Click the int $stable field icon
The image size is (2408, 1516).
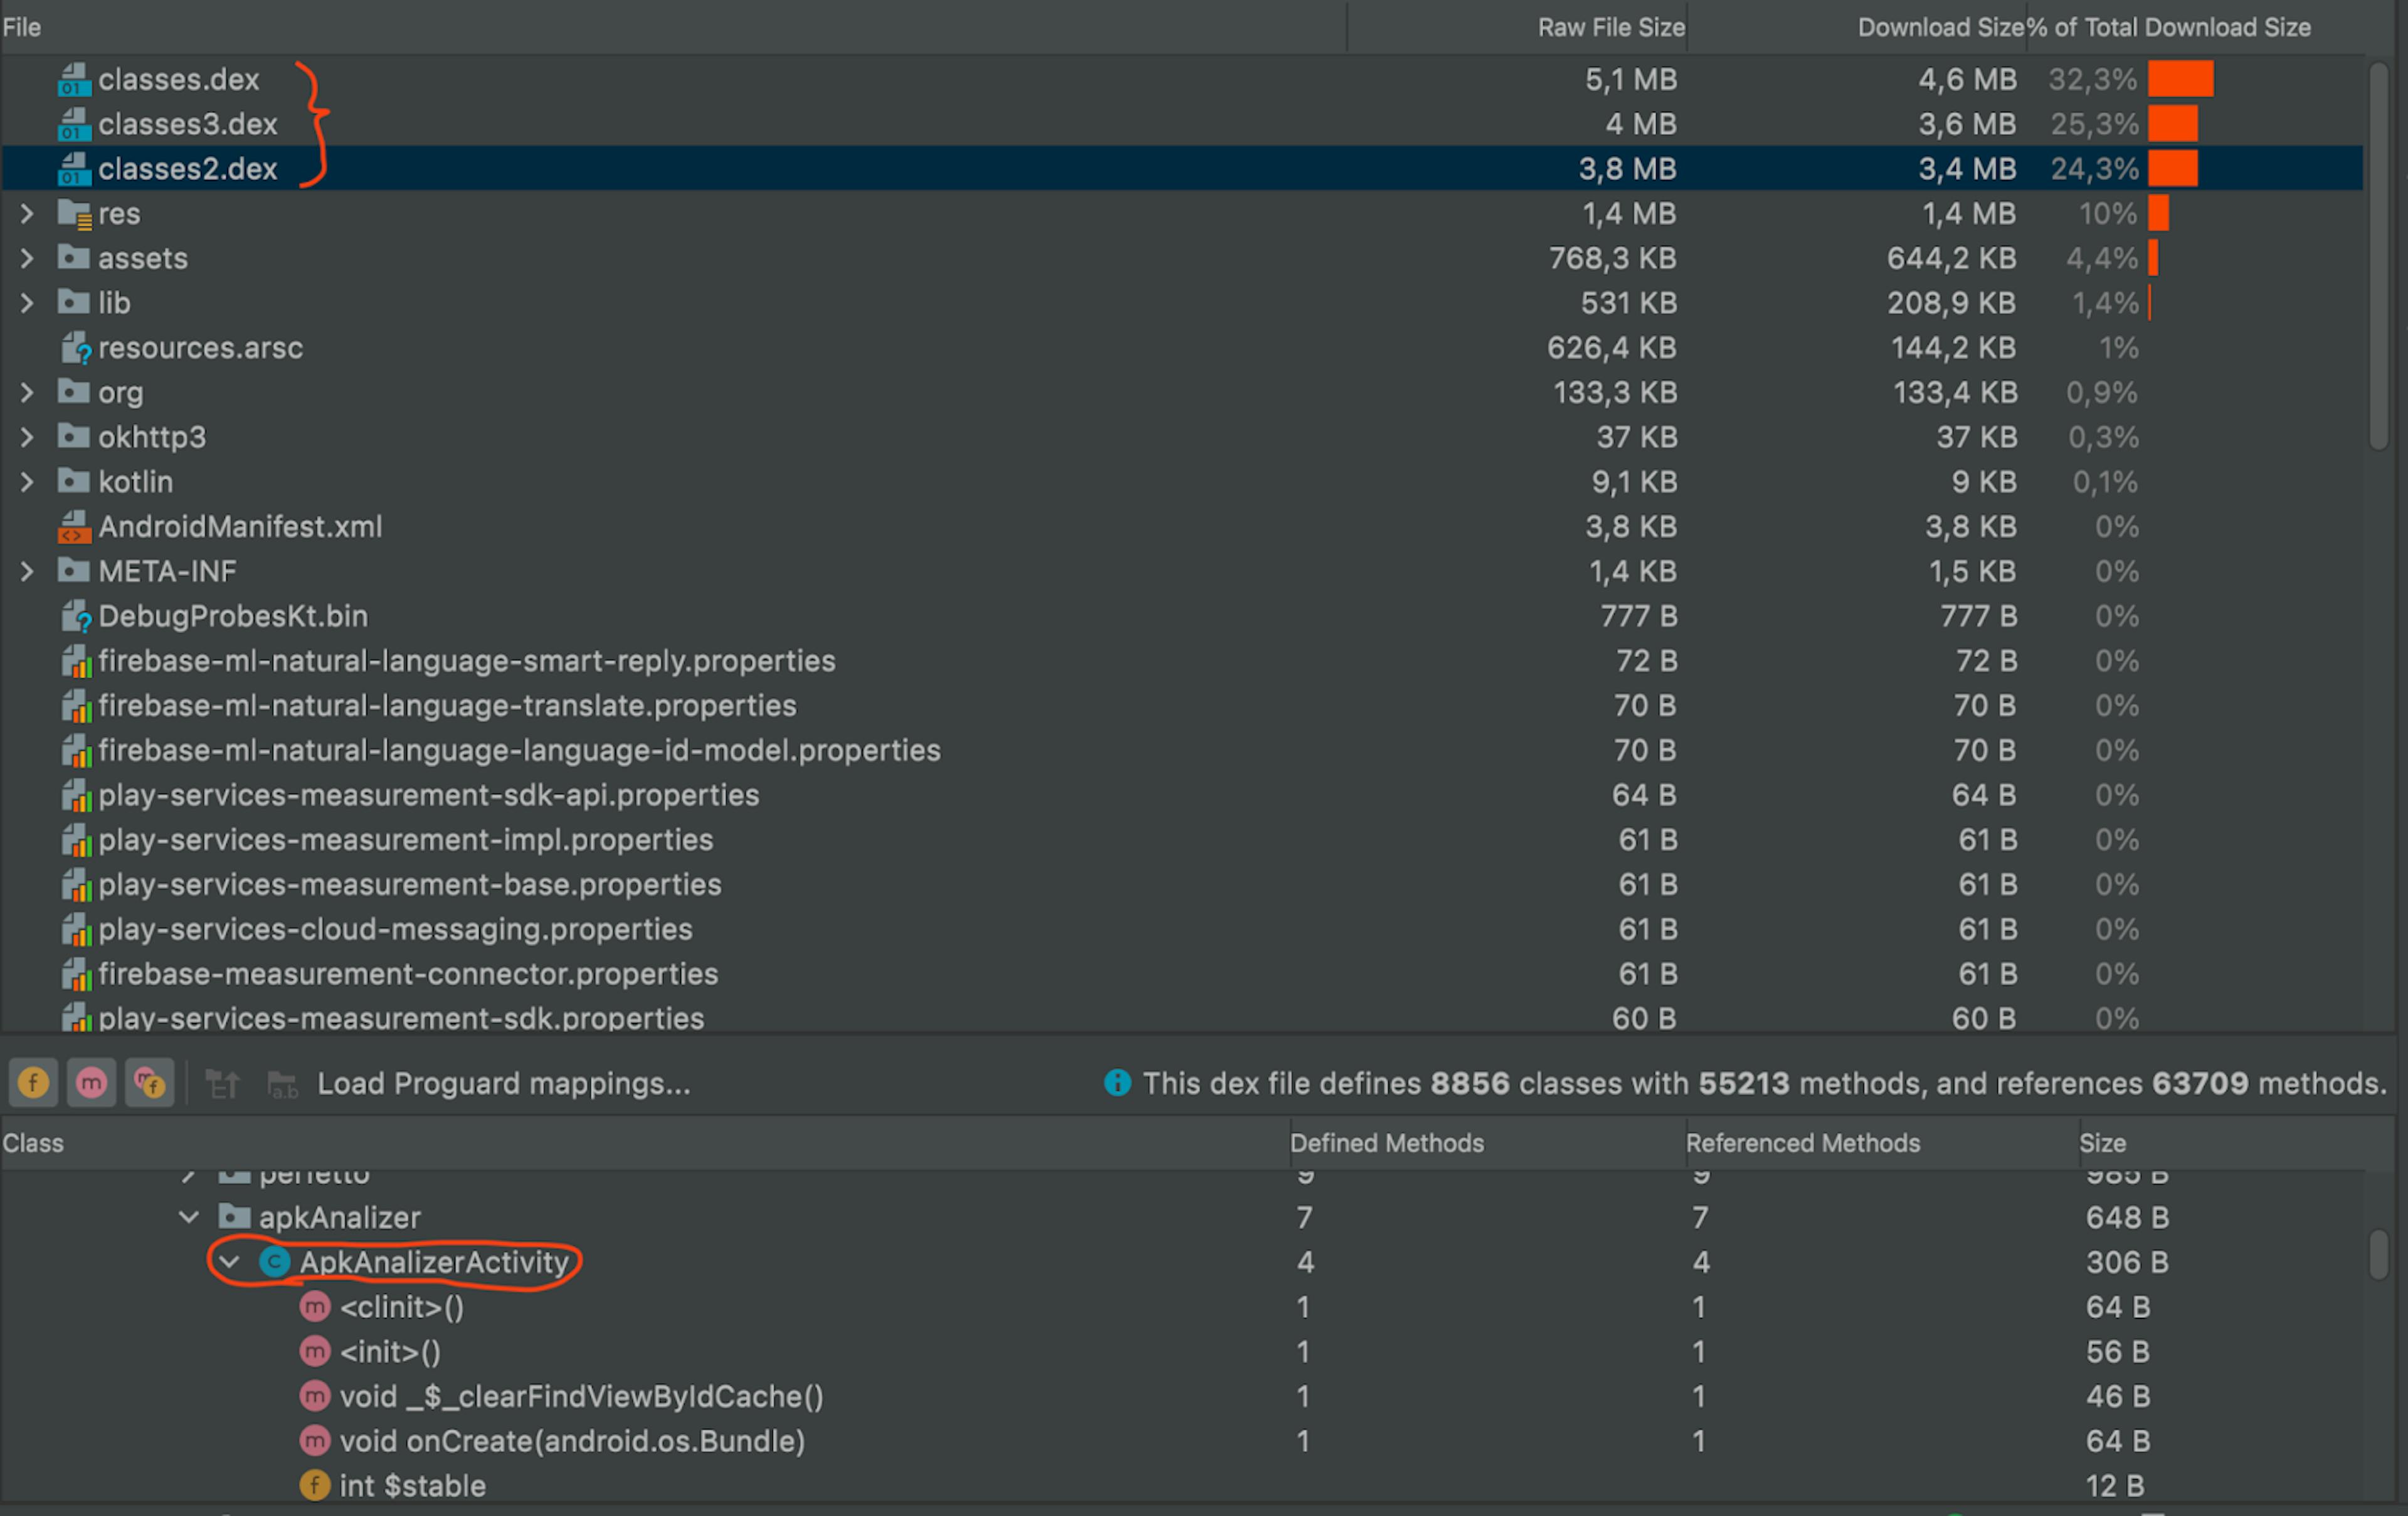314,1486
